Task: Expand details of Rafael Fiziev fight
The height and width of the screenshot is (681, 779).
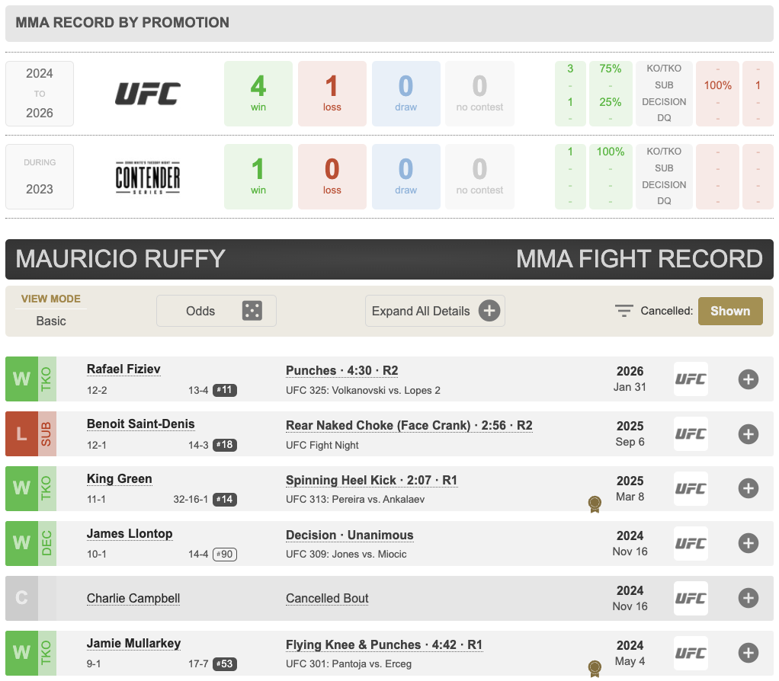Action: [x=748, y=379]
